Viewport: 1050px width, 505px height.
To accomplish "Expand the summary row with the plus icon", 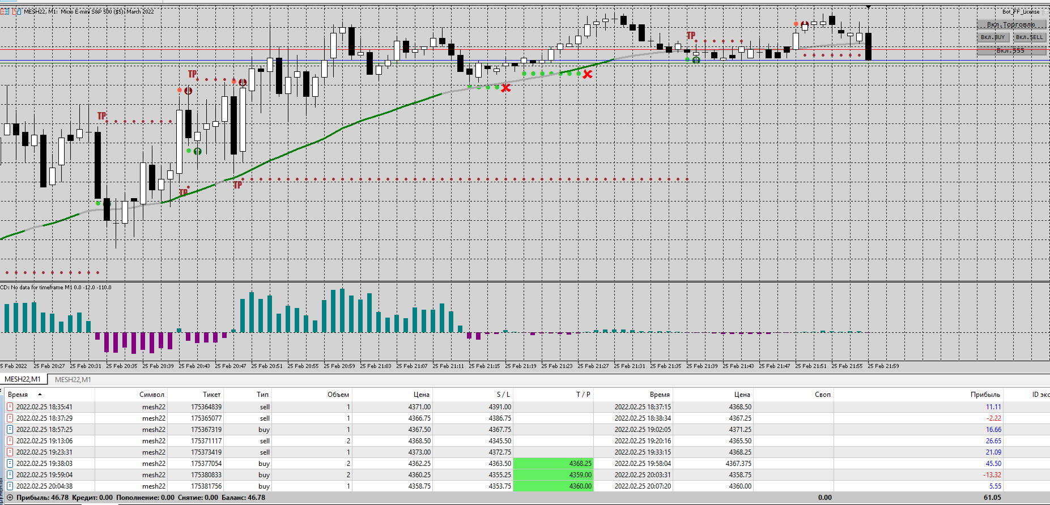I will [10, 498].
